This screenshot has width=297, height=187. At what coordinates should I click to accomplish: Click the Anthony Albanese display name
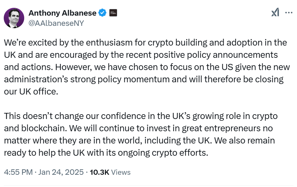coord(62,13)
